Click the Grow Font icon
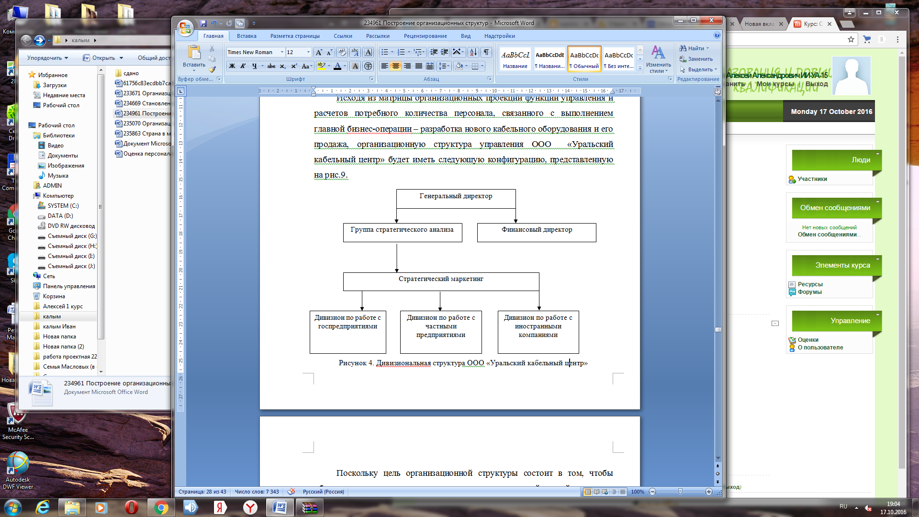919x517 pixels. pos(319,52)
